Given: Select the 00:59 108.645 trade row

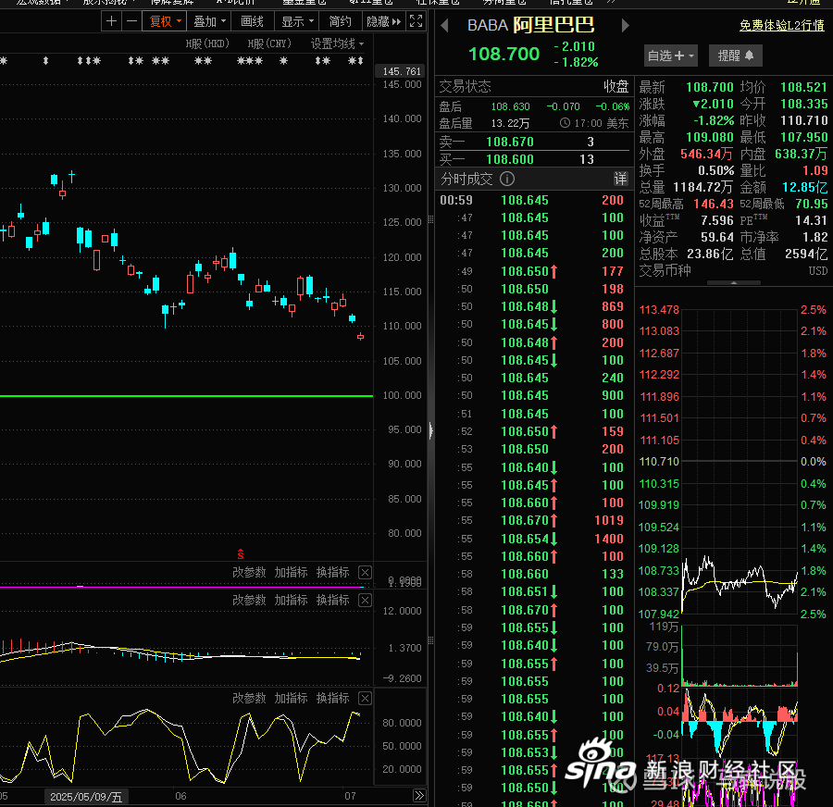Looking at the screenshot, I should click(532, 200).
